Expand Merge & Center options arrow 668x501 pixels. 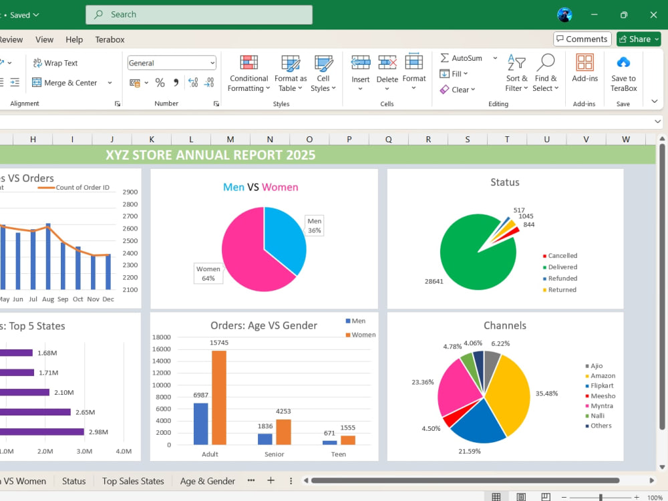110,83
